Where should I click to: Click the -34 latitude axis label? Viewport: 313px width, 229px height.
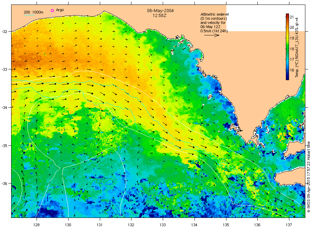pos(4,108)
